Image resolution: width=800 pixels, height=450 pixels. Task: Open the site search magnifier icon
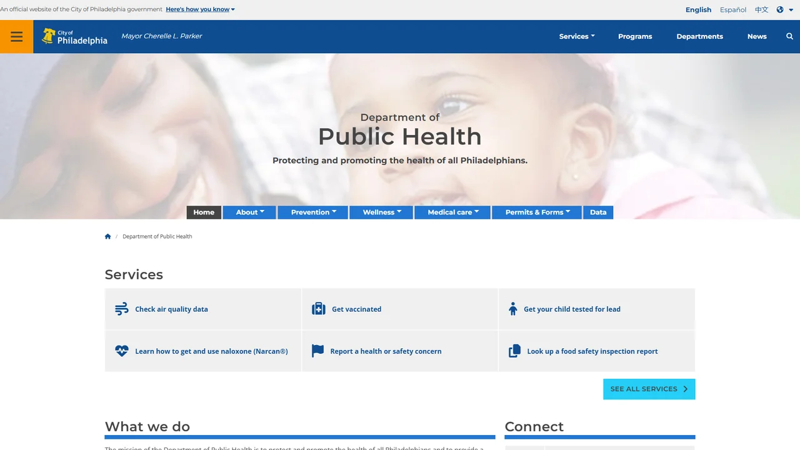789,36
